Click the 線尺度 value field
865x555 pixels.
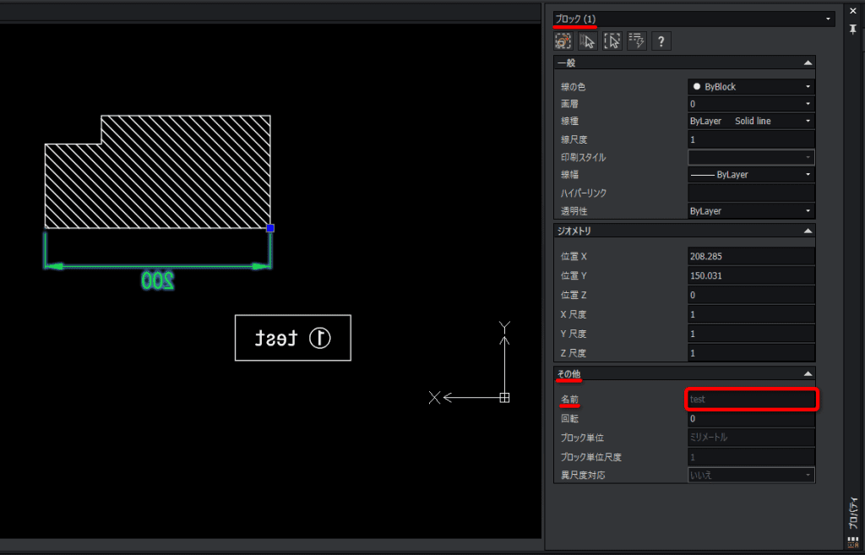point(751,139)
